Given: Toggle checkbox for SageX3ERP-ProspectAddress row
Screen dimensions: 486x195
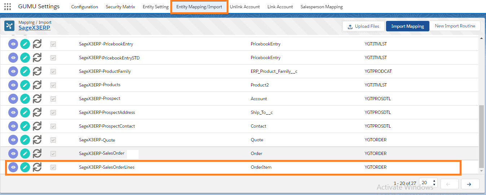Looking at the screenshot, I should click(53, 112).
